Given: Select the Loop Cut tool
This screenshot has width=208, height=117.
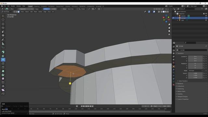Looking at the screenshot, I should coord(3,63).
